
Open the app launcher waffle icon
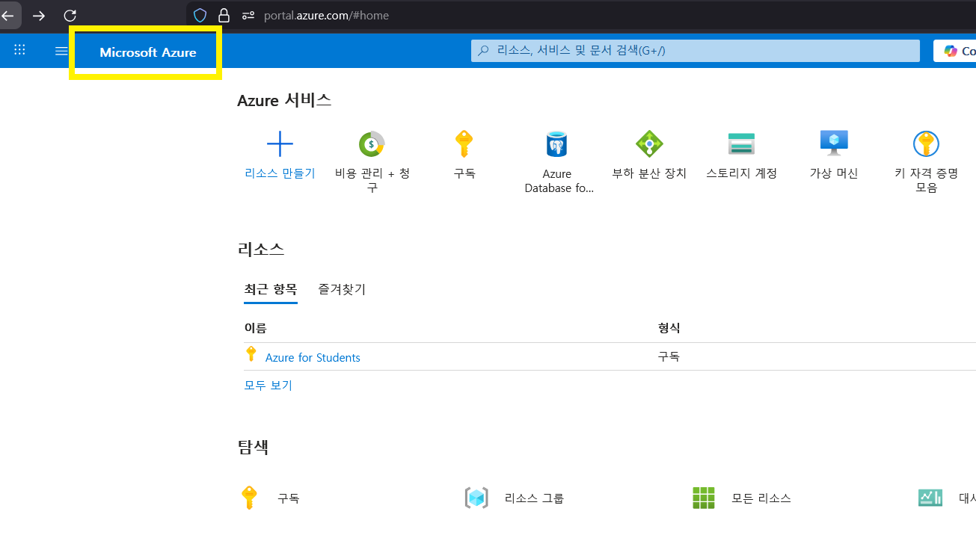tap(20, 50)
